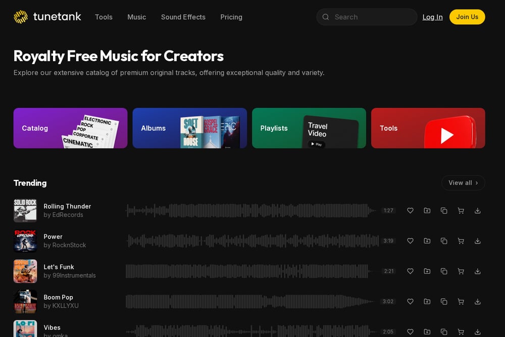
Task: Open the Vibes track title
Action: click(52, 327)
